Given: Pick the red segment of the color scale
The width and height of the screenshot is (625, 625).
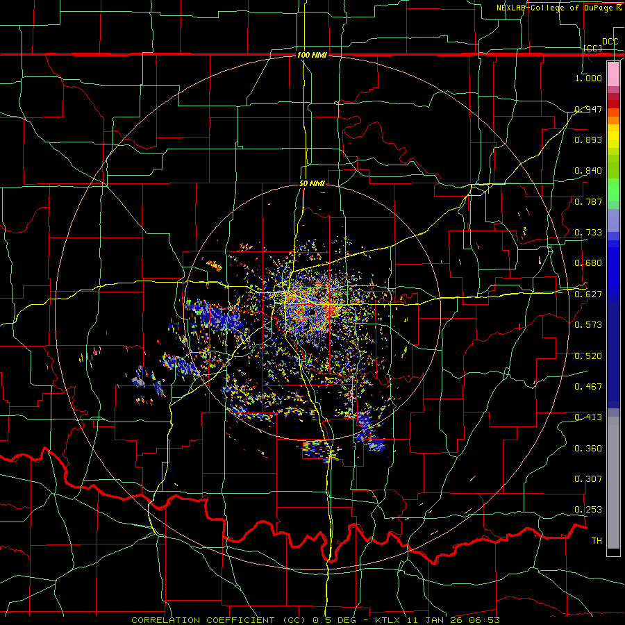Looking at the screenshot, I should tap(613, 104).
